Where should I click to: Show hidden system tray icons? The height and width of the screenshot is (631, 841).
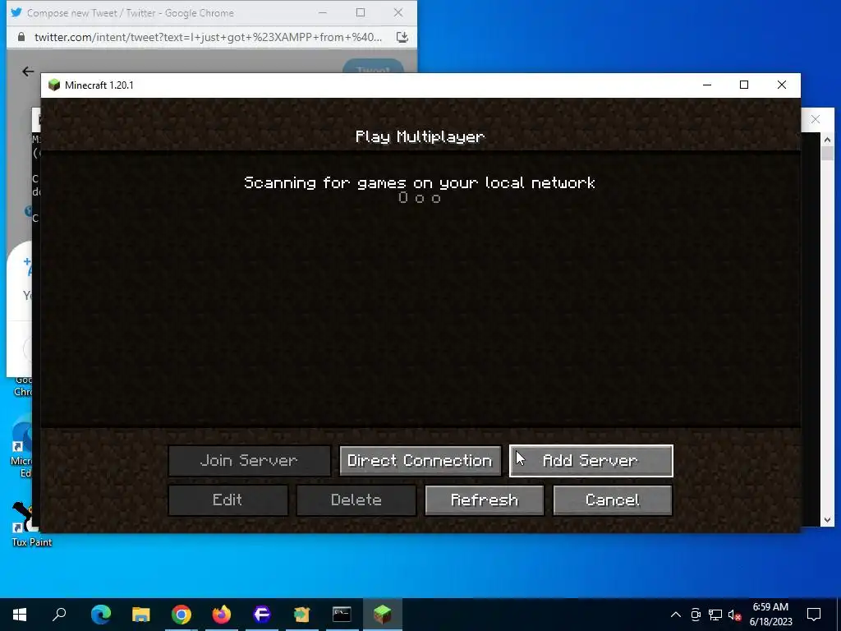pos(676,615)
